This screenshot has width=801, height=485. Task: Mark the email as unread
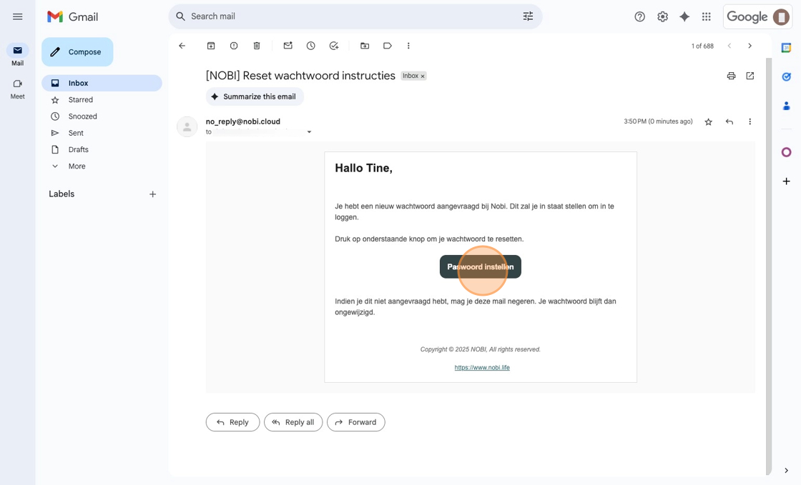288,46
